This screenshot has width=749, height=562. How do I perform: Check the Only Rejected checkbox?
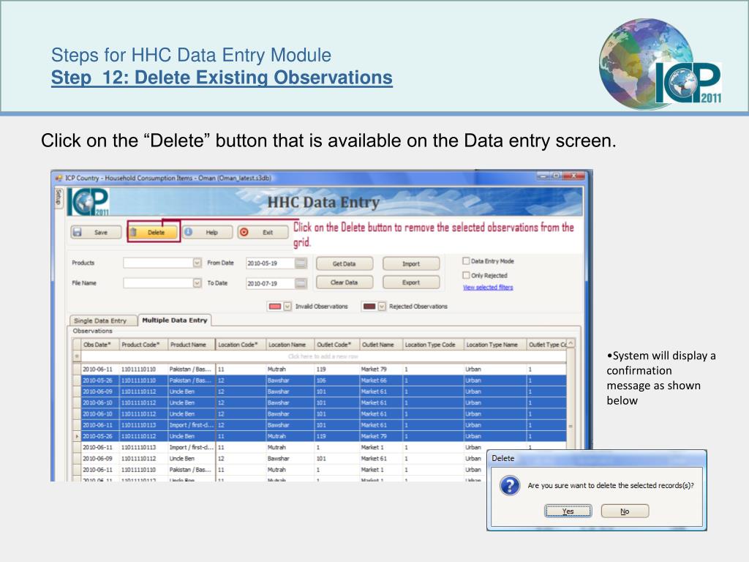pos(466,275)
